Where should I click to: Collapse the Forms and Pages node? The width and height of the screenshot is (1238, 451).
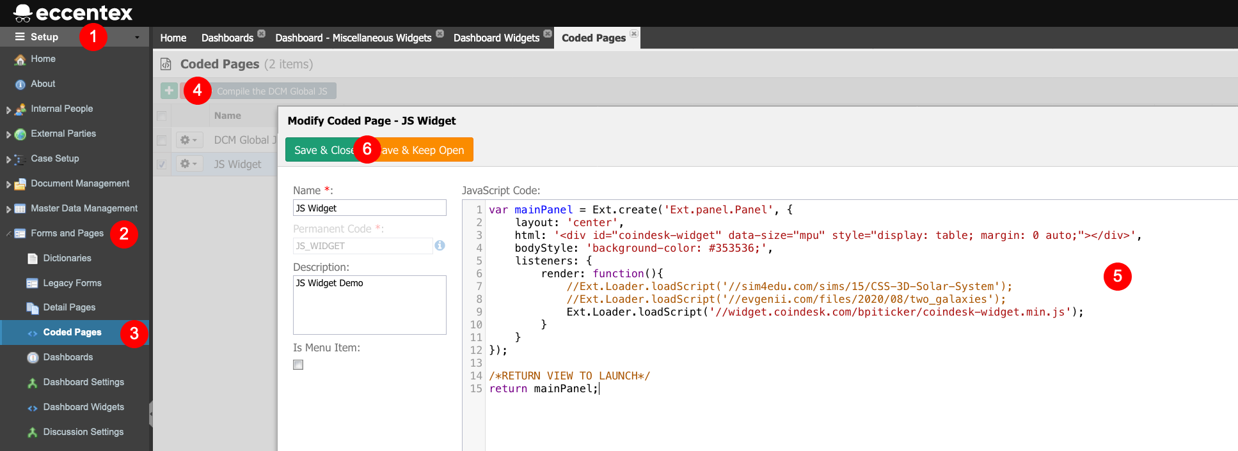pyautogui.click(x=8, y=234)
